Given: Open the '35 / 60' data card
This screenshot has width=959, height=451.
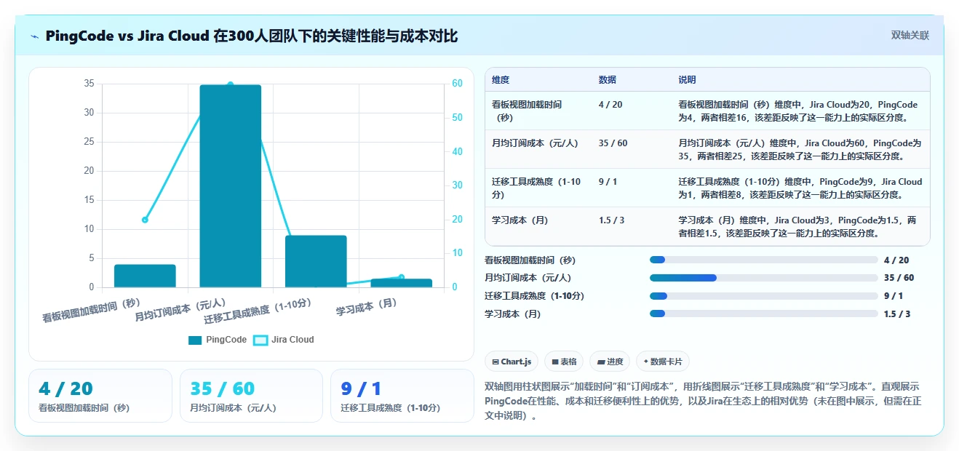Looking at the screenshot, I should (251, 396).
